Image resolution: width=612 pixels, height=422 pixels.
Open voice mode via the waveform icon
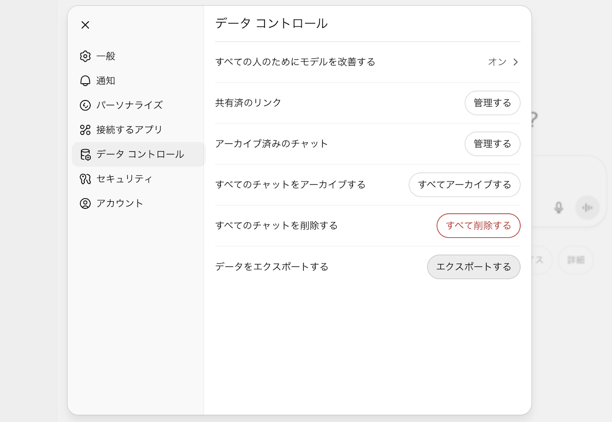tap(588, 208)
